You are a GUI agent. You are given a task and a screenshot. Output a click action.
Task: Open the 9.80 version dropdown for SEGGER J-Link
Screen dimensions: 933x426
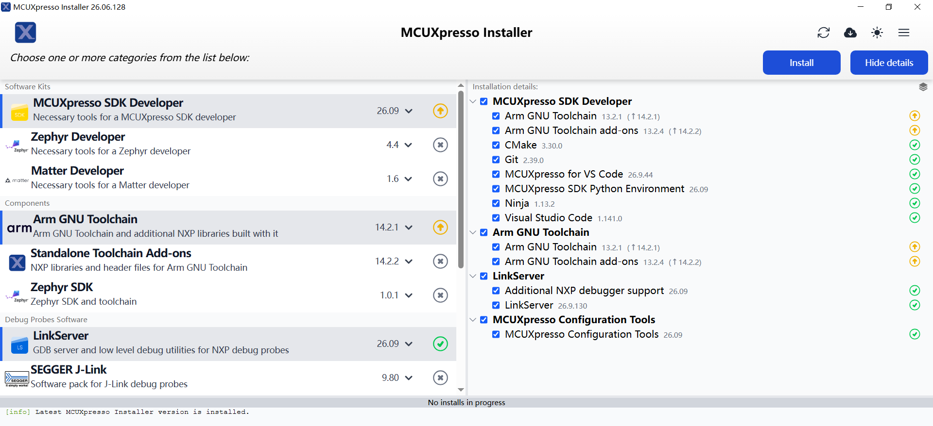(x=397, y=377)
